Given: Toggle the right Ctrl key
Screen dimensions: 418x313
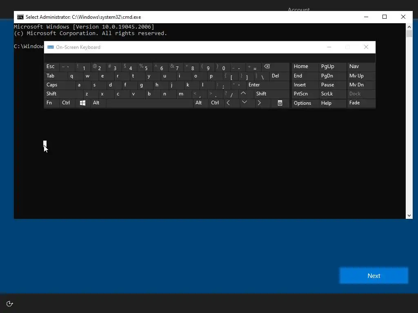Looking at the screenshot, I should tap(216, 103).
